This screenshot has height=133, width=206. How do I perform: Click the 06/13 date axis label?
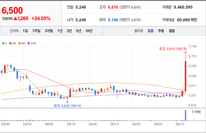coord(180,124)
